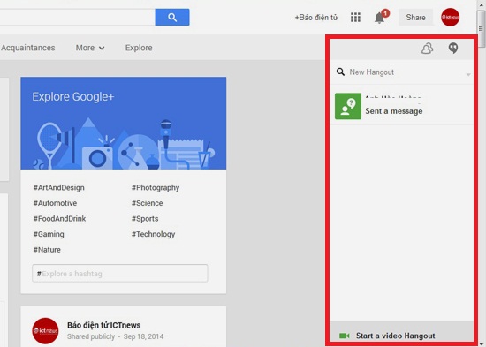Switch to the Explore tab

(x=139, y=48)
